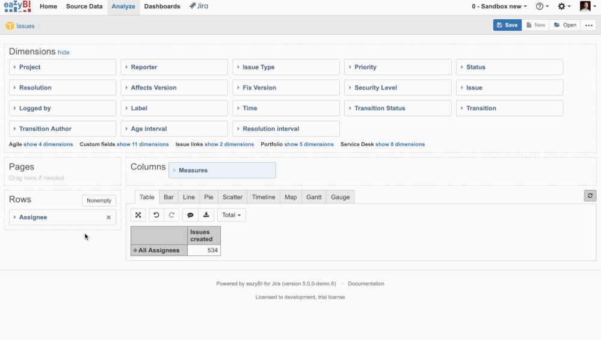Switch to the Map tab
The image size is (601, 340).
(291, 197)
